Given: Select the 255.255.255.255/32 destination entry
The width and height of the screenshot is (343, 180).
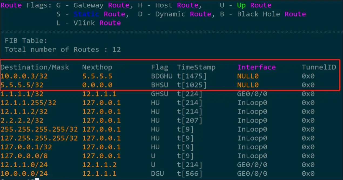Looking at the screenshot, I should 39,129.
